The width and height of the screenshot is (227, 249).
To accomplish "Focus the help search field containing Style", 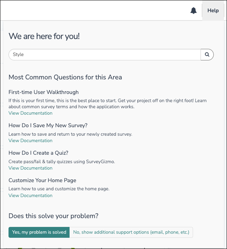I will [105, 55].
